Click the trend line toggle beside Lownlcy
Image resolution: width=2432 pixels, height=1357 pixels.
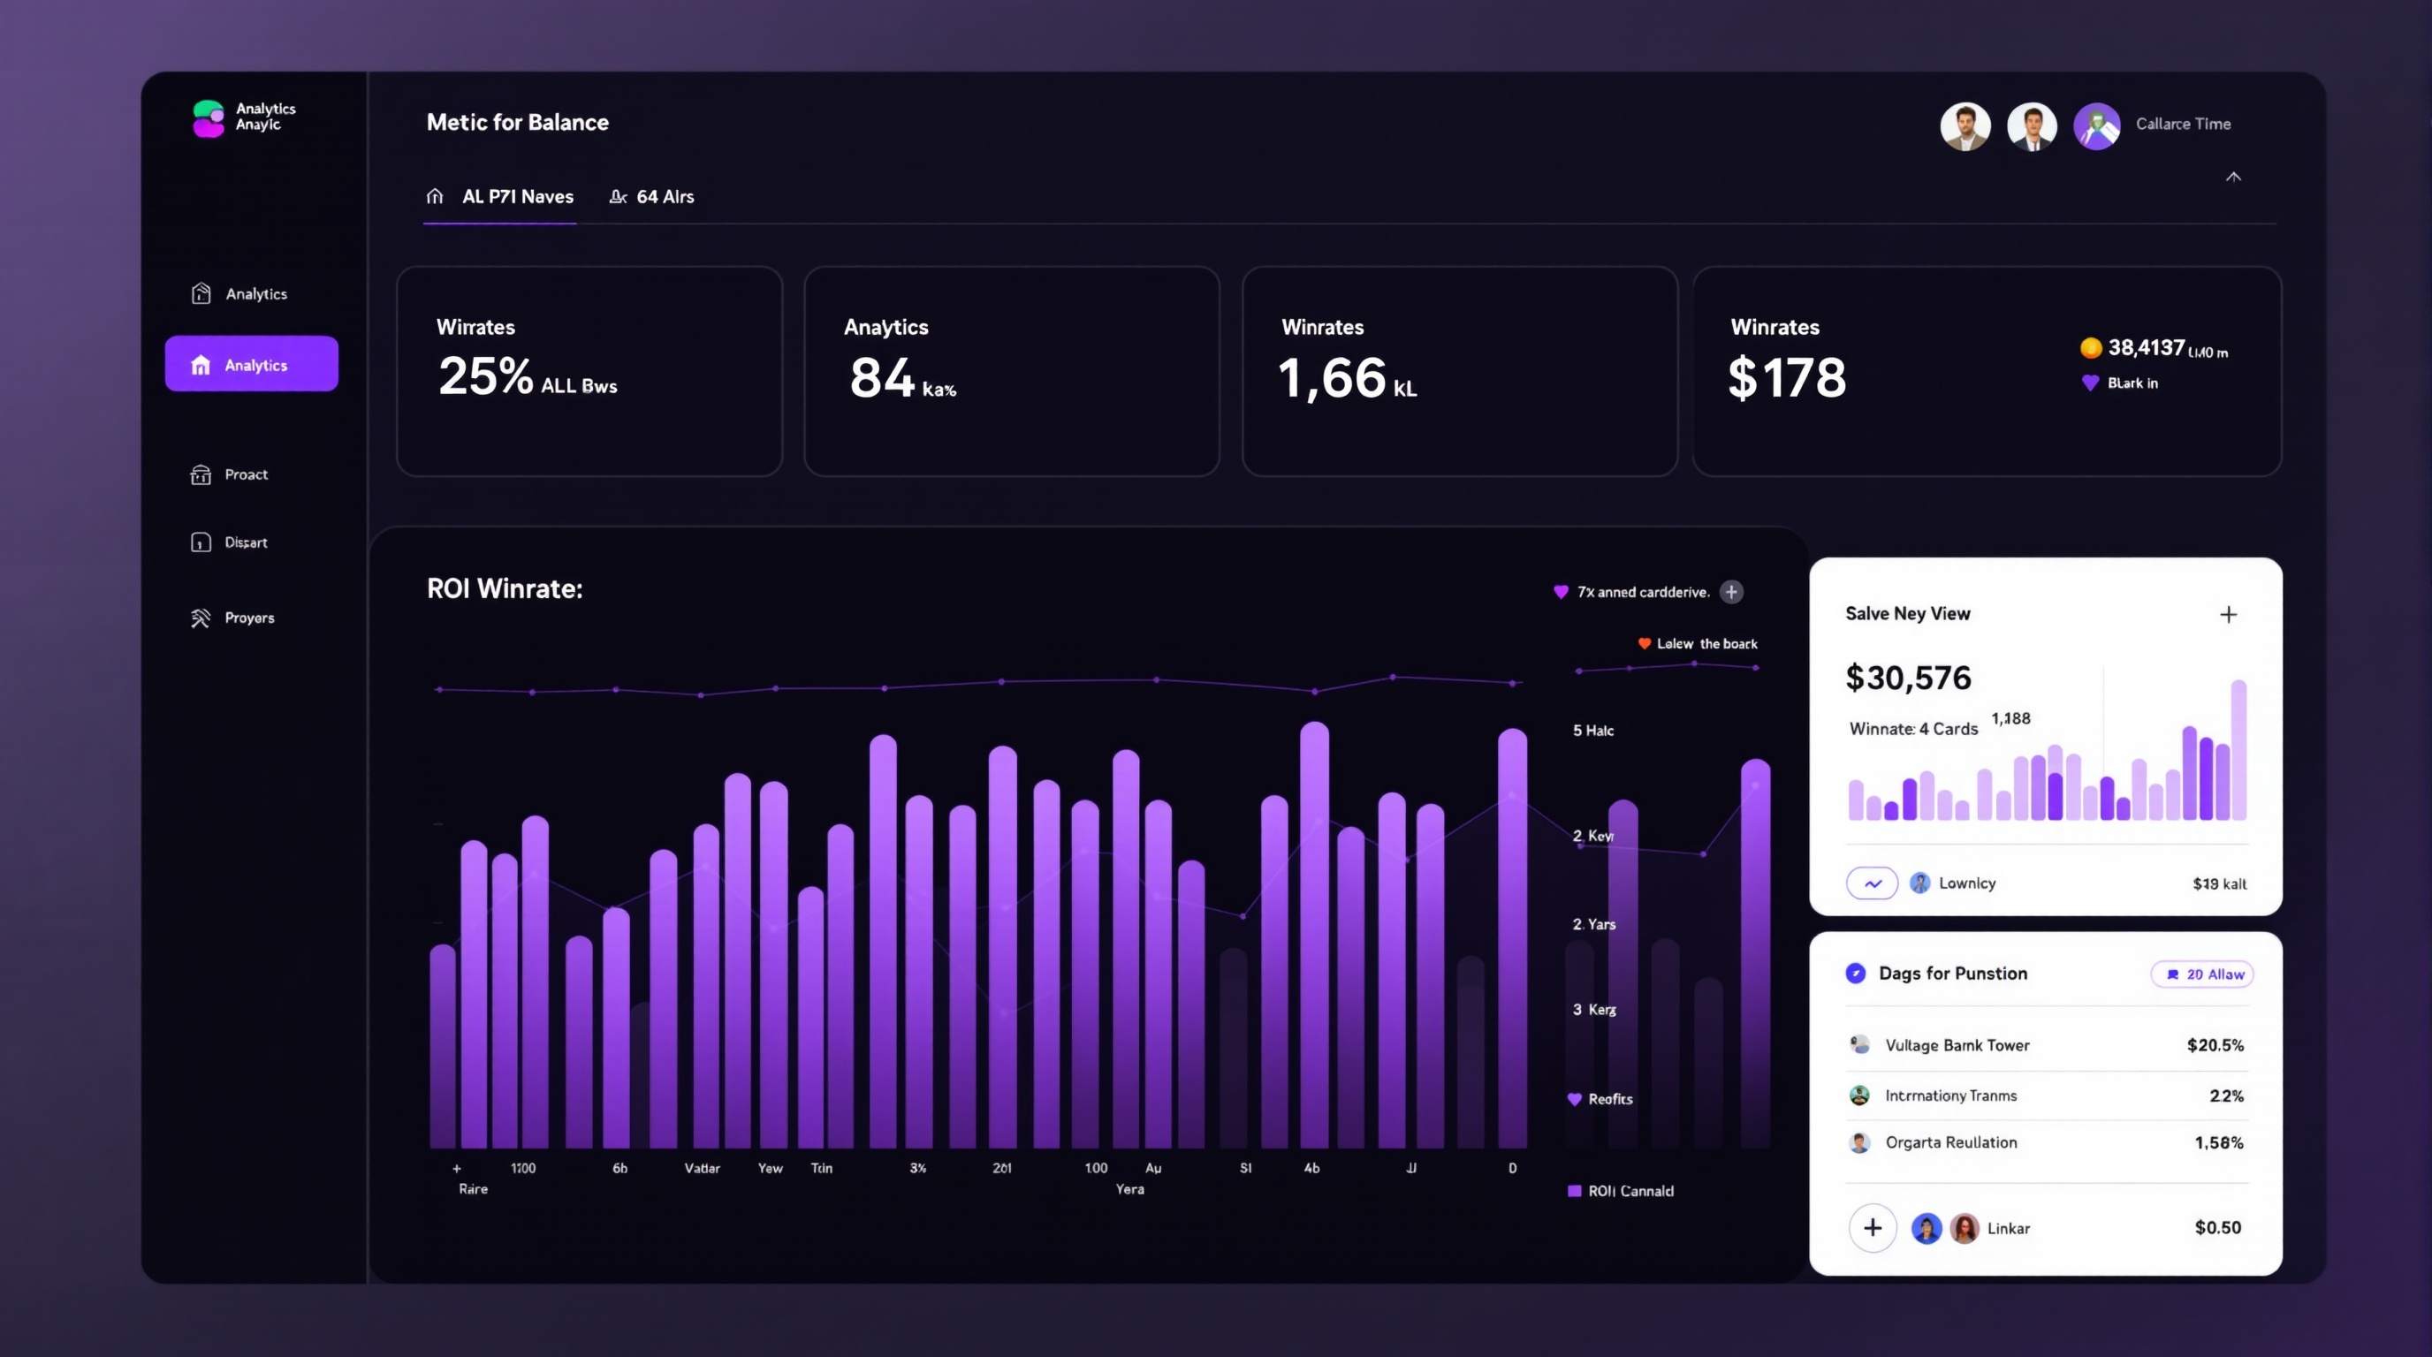pos(1872,883)
